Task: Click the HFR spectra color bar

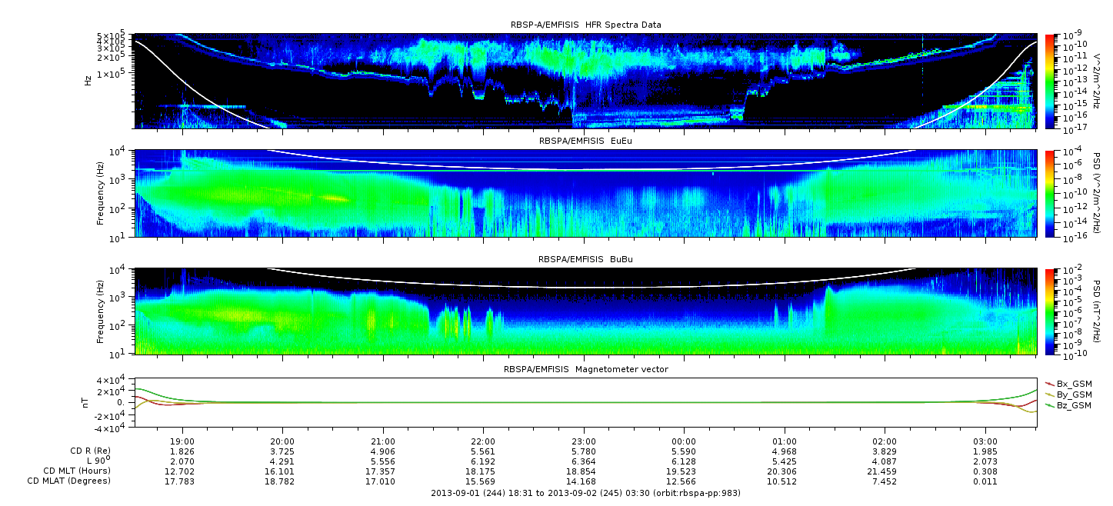Action: point(1051,81)
